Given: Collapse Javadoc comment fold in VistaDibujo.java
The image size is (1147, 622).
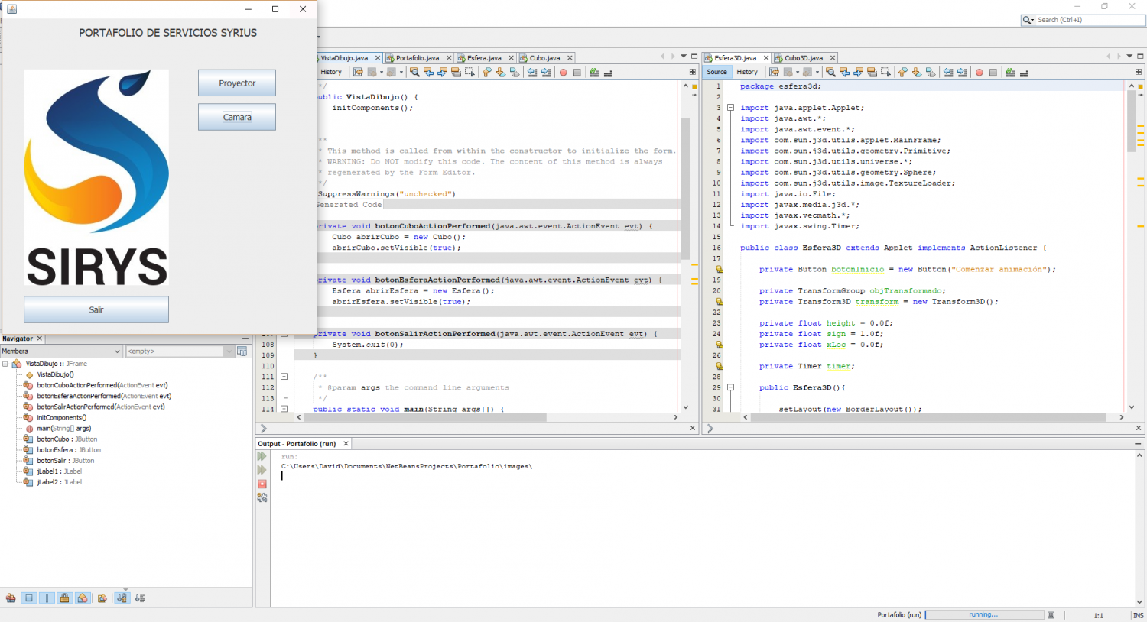Looking at the screenshot, I should coord(284,377).
